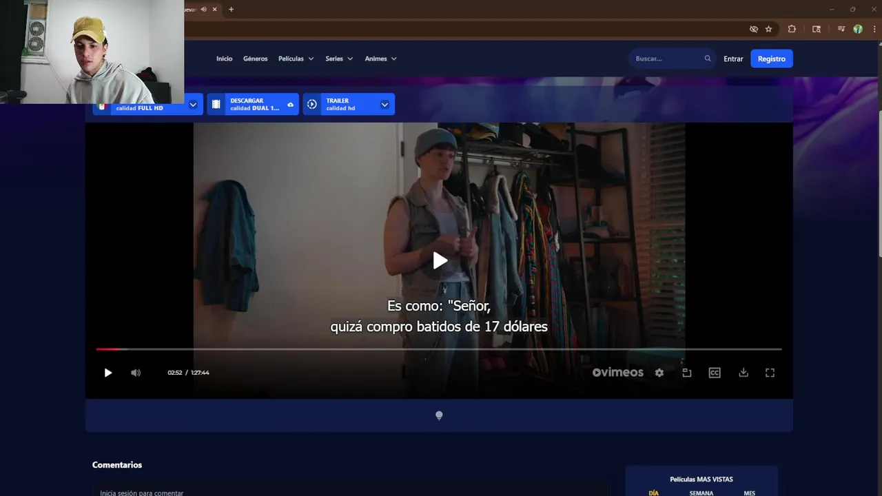The height and width of the screenshot is (496, 882).
Task: Enter fullscreen mode in the video player
Action: tap(770, 373)
